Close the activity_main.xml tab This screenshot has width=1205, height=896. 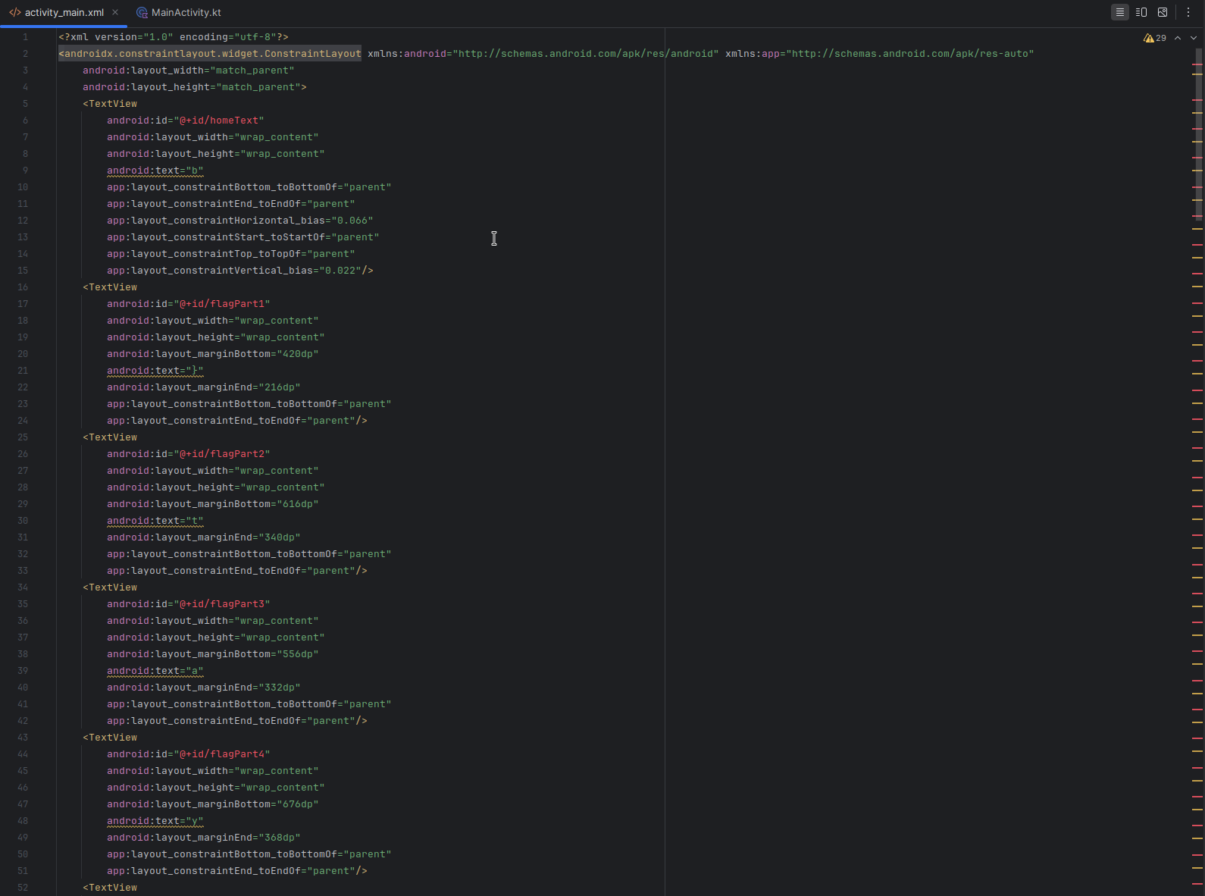click(115, 12)
